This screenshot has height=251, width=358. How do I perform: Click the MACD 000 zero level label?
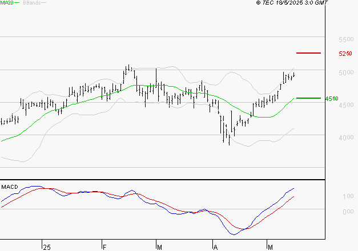tap(347, 212)
